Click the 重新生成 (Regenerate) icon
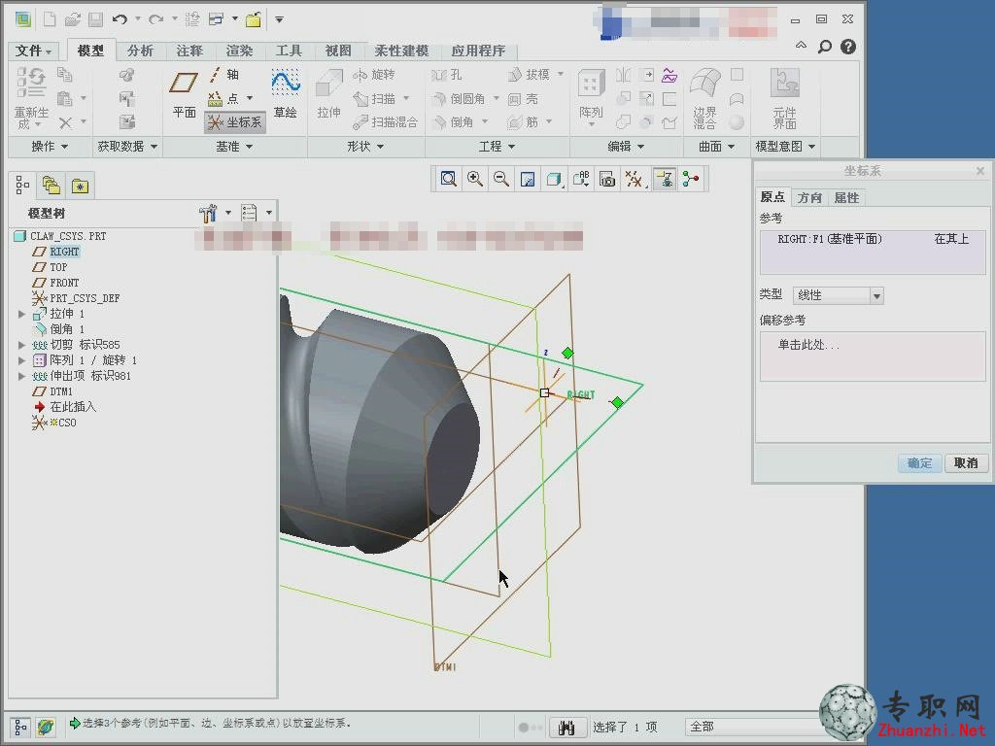995x746 pixels. 31,98
